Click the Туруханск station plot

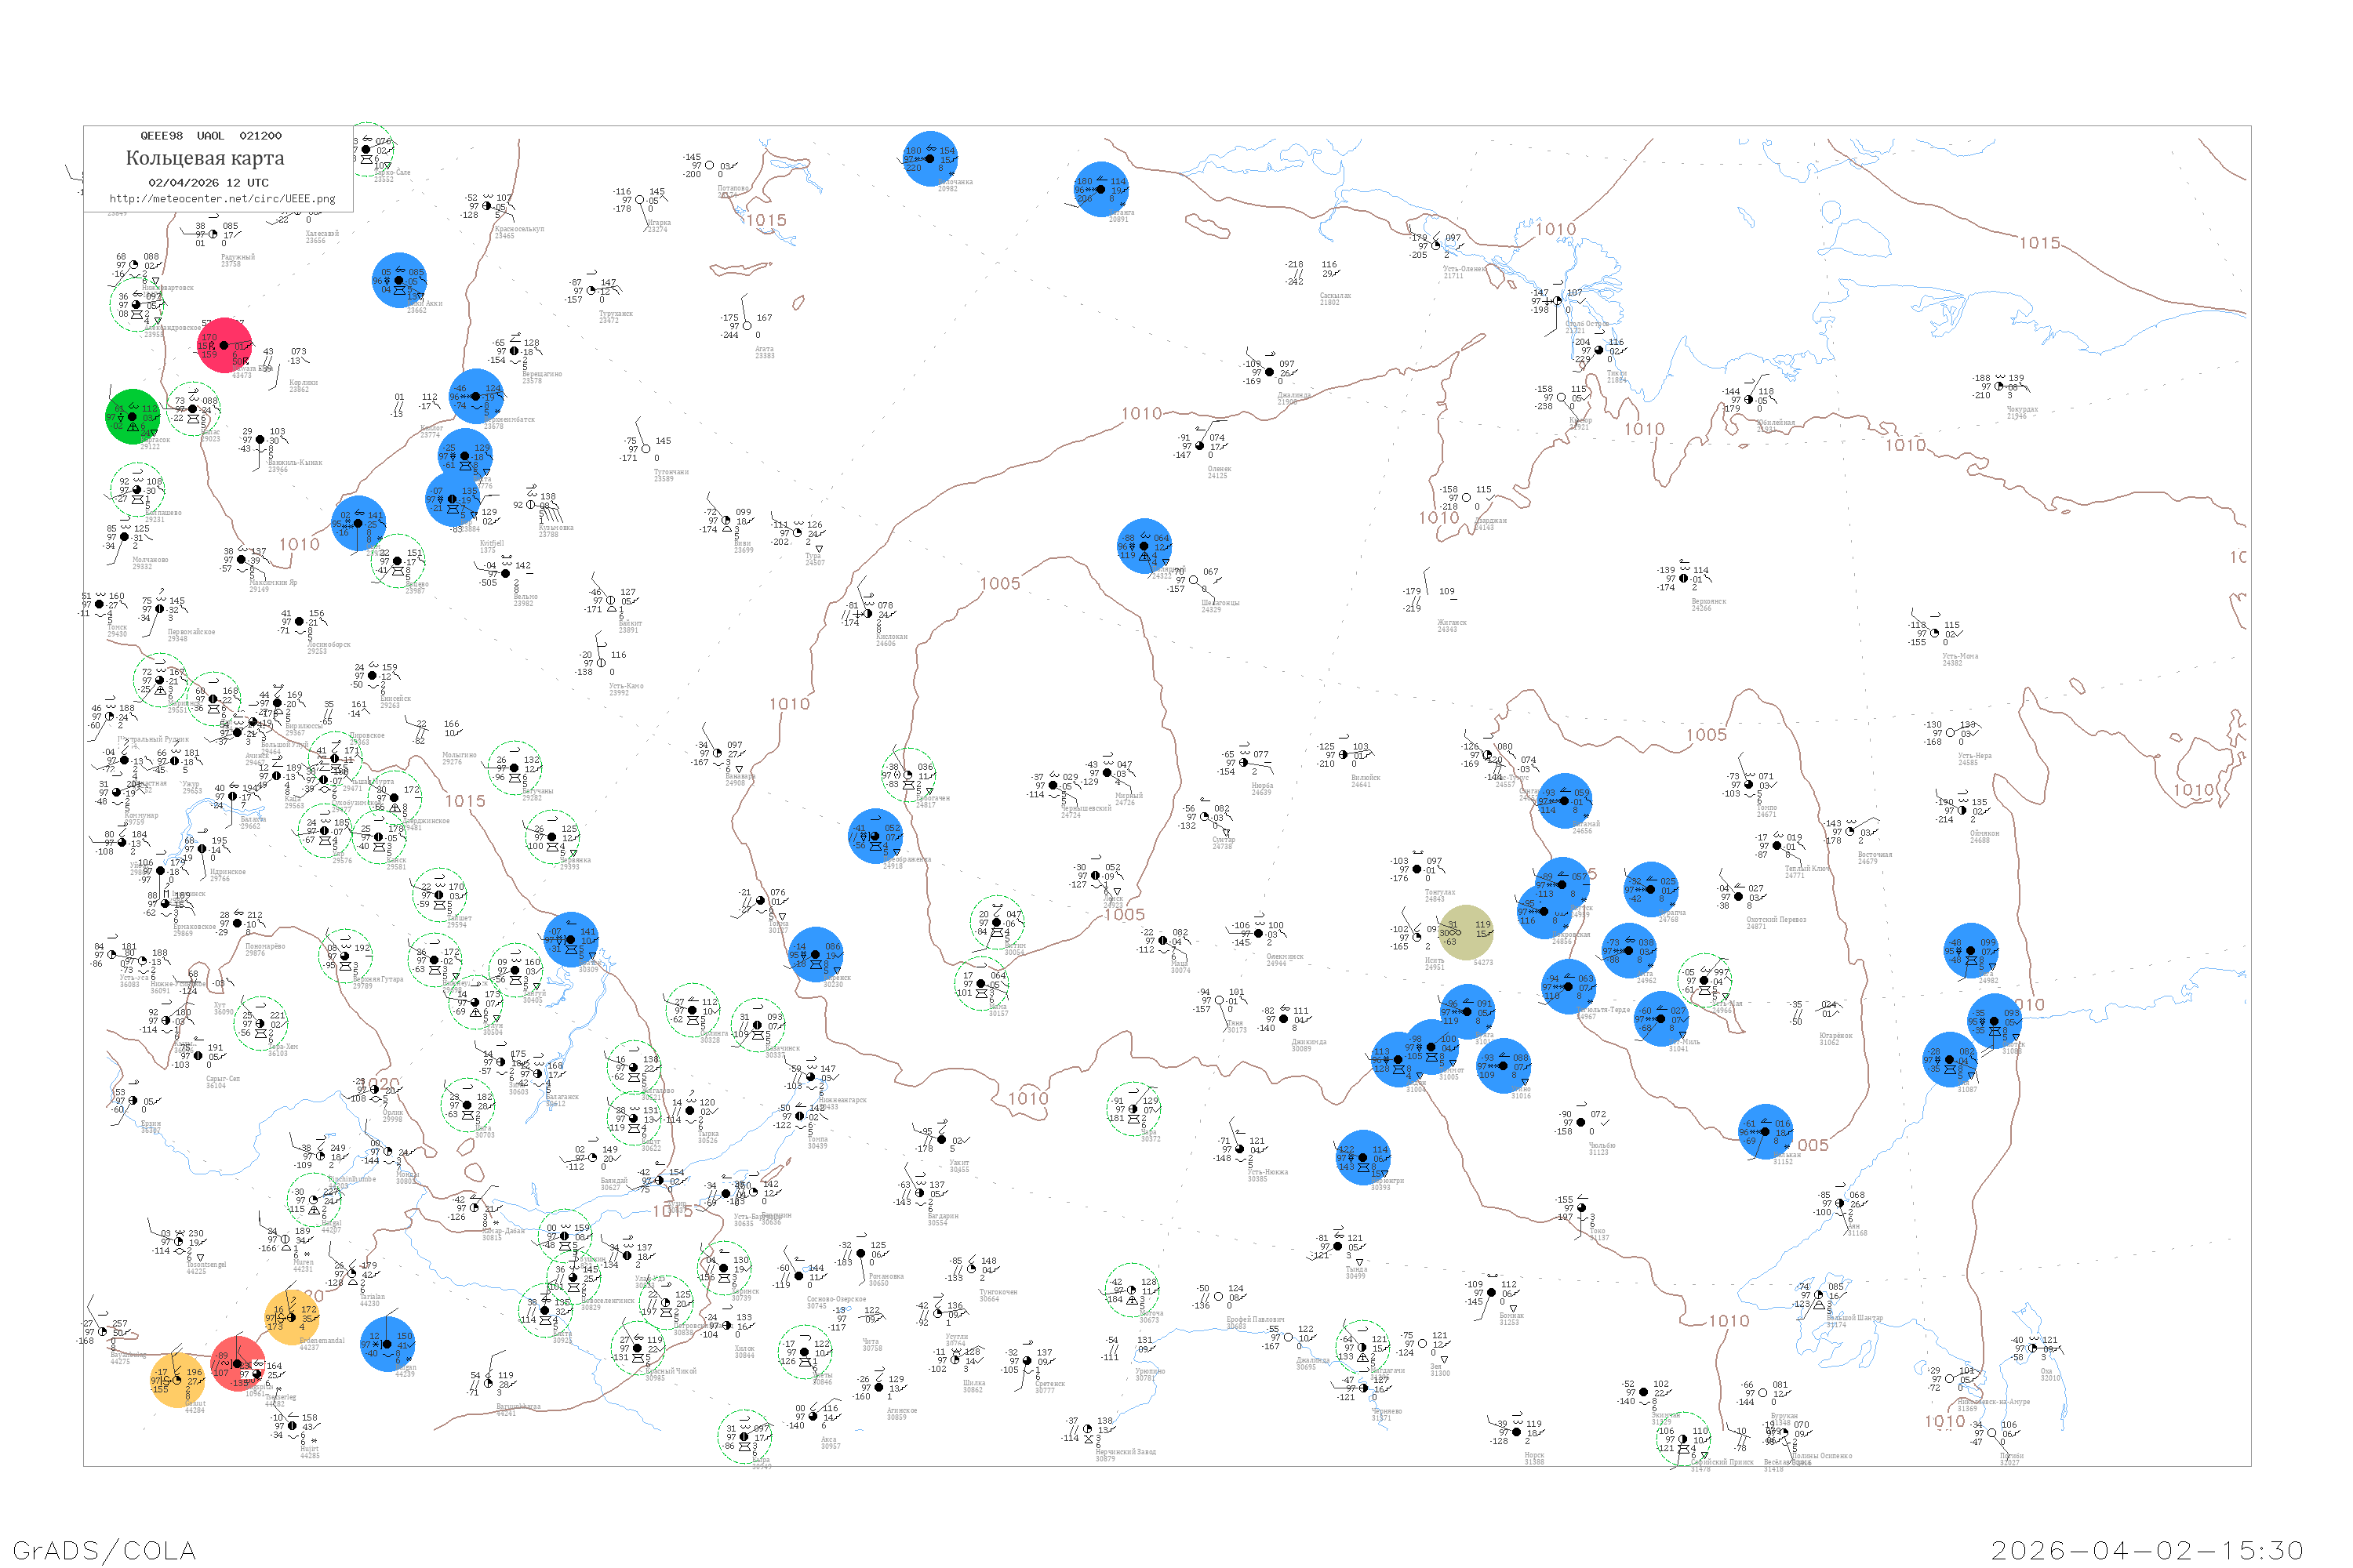coord(591,291)
